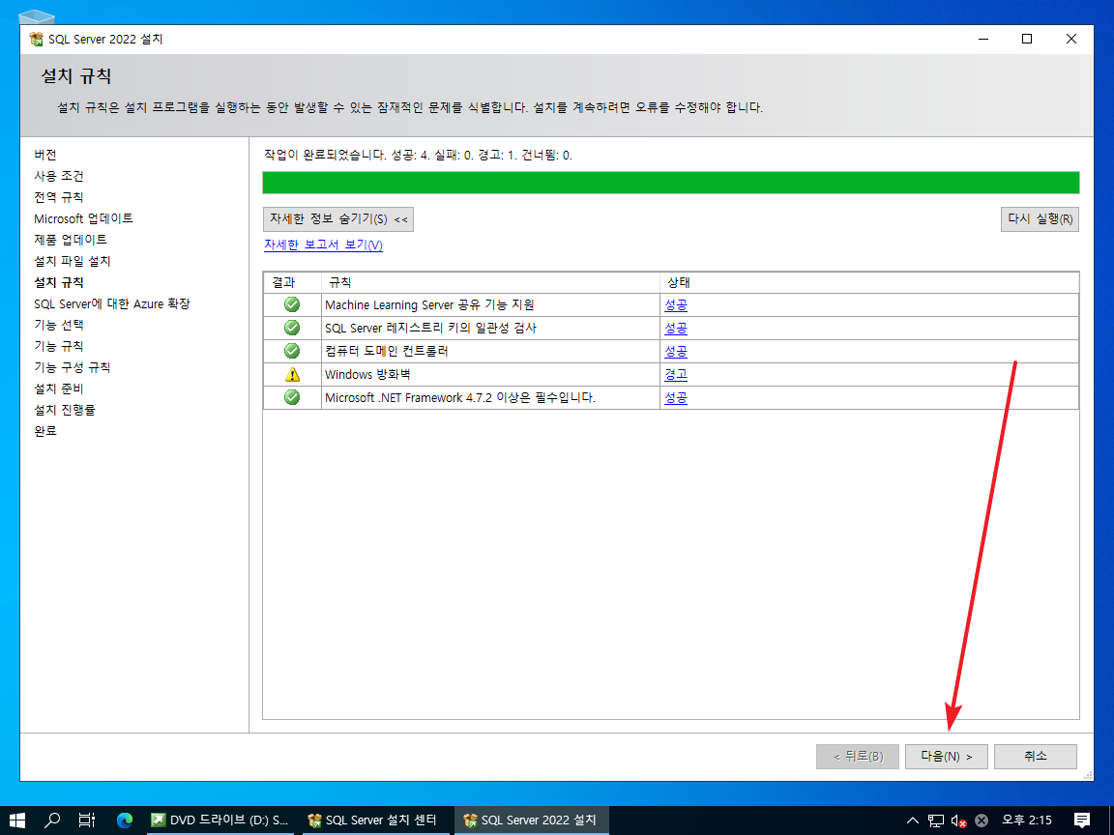The height and width of the screenshot is (835, 1114).
Task: Open the 경고 link for Windows 방화벽
Action: pos(676,374)
